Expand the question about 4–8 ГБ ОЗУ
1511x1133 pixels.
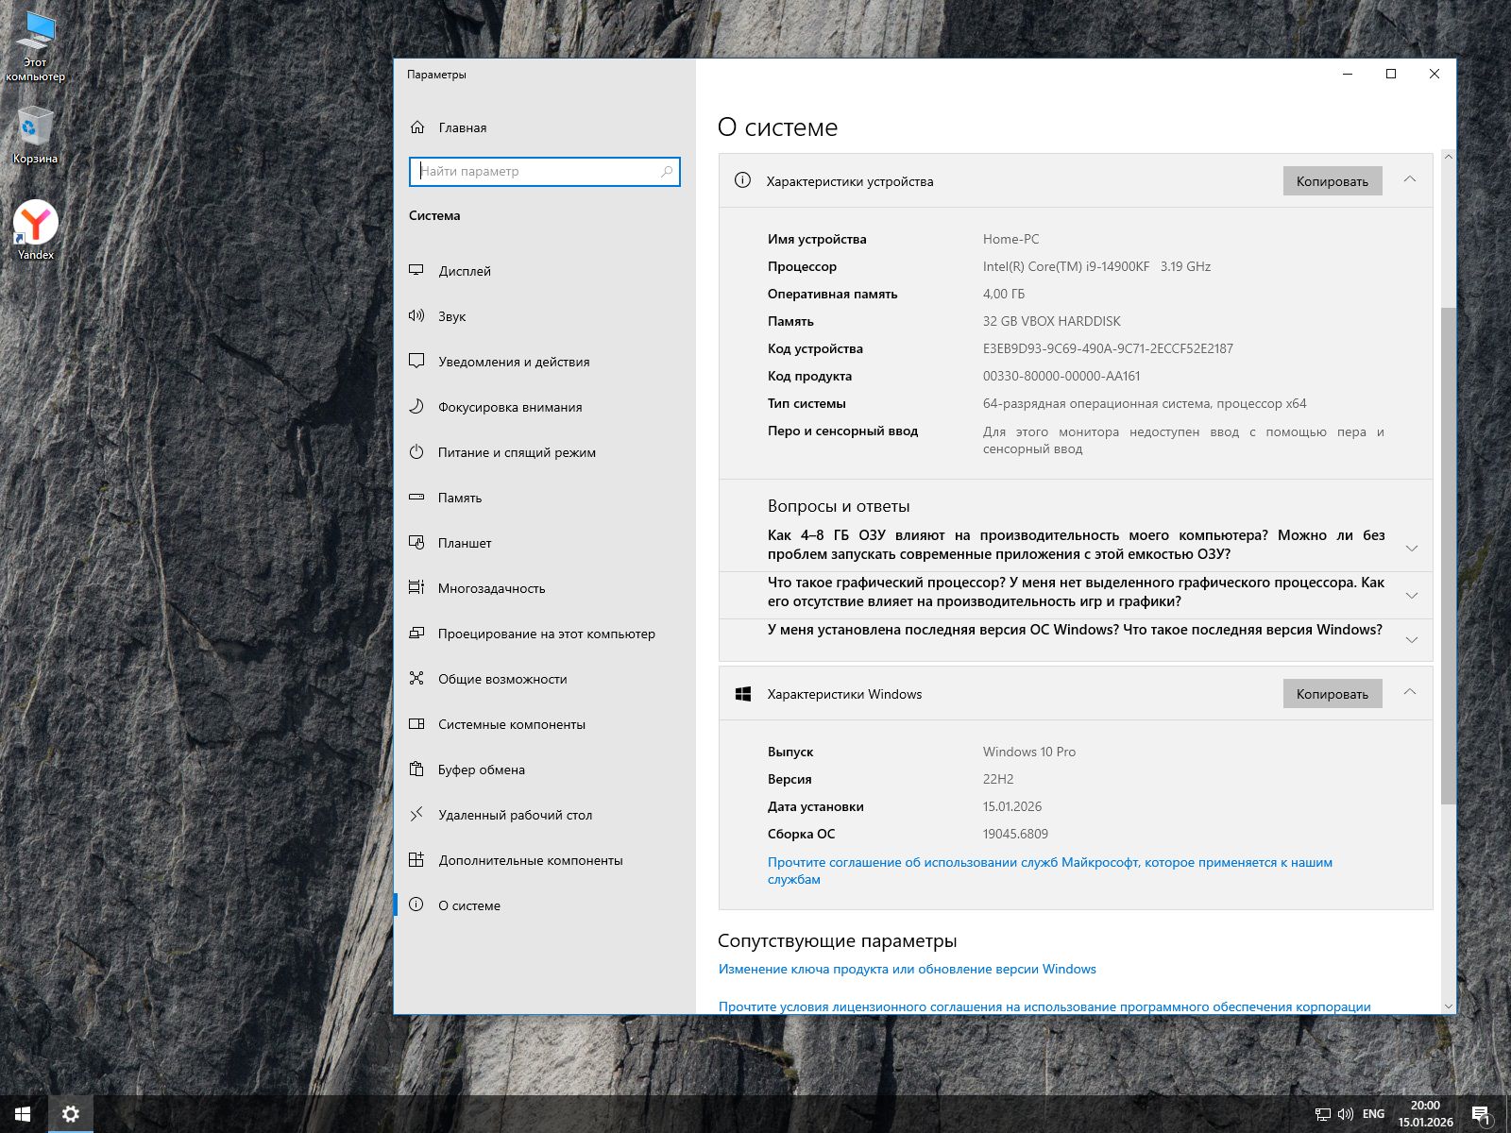point(1412,549)
